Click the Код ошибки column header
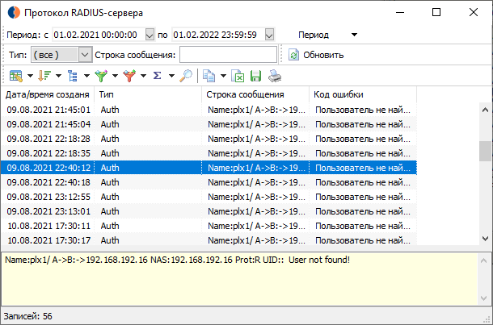This screenshot has width=493, height=325. pyautogui.click(x=363, y=94)
